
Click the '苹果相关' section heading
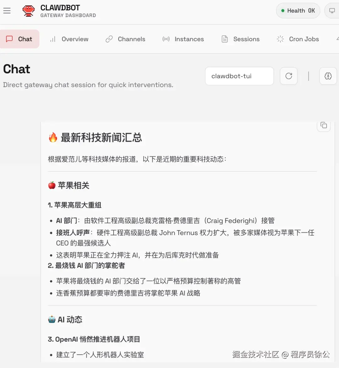click(74, 185)
